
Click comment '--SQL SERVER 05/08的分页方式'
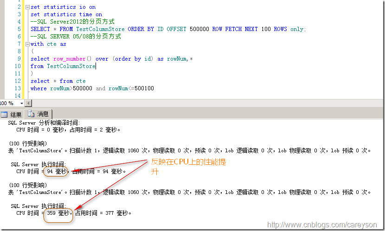tap(76, 36)
